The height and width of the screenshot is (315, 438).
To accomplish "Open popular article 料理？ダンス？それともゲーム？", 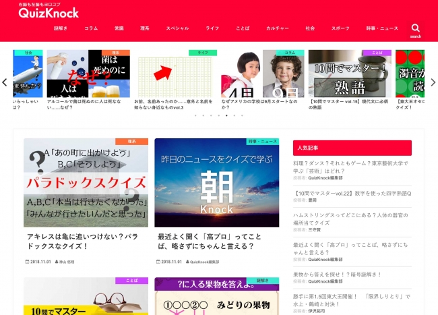I will [350, 167].
